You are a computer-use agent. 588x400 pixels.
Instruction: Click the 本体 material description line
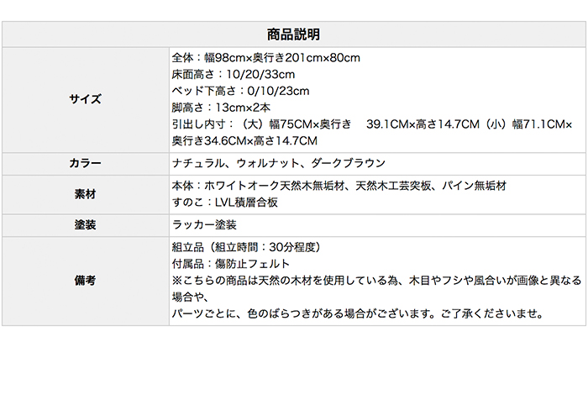tap(339, 186)
